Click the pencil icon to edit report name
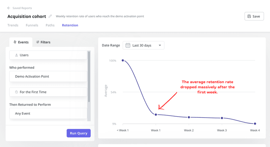 tap(50, 16)
